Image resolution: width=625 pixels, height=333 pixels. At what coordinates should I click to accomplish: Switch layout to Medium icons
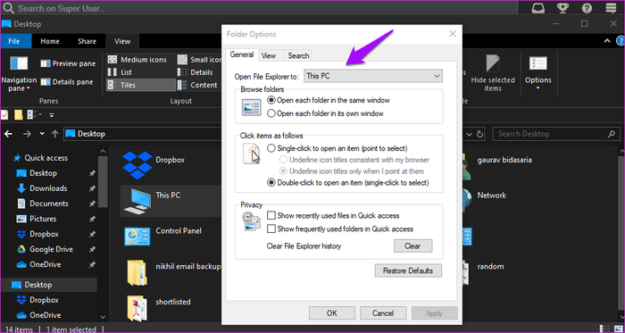pyautogui.click(x=137, y=60)
